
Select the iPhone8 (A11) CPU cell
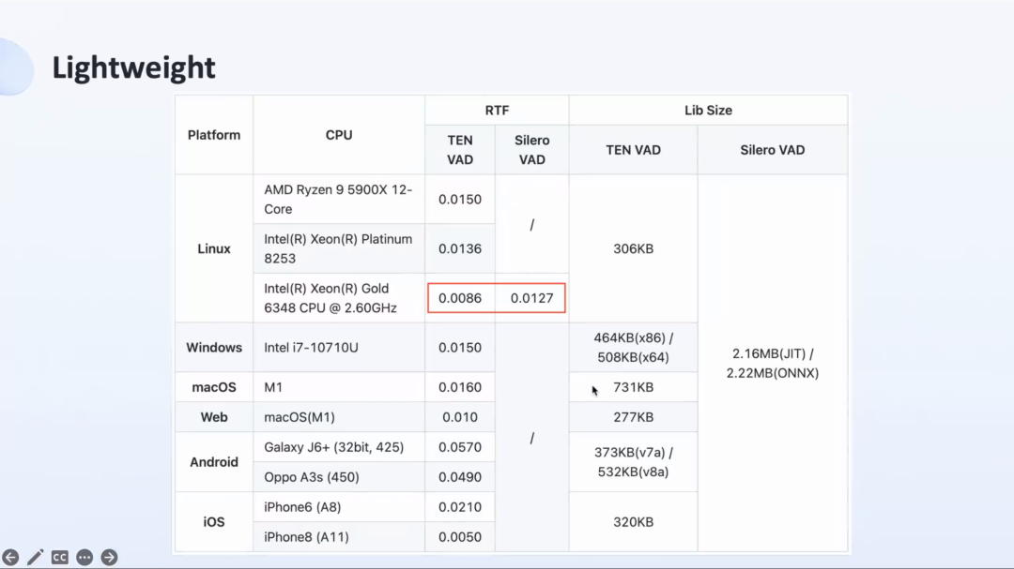click(339, 537)
